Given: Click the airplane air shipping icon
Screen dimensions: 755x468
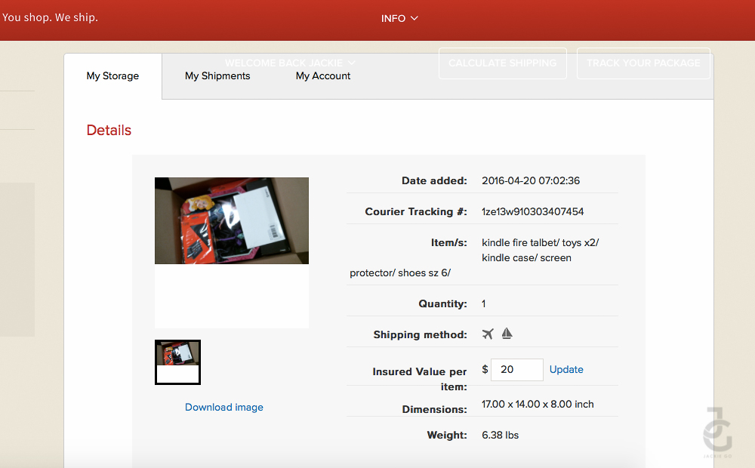Looking at the screenshot, I should pos(488,334).
